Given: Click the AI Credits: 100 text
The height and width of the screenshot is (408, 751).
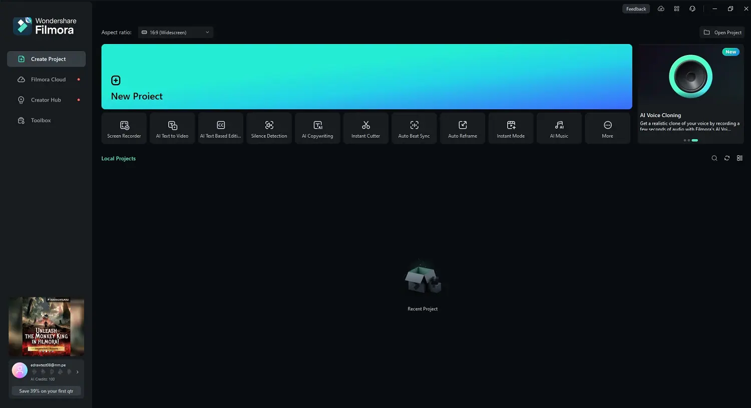Looking at the screenshot, I should 43,379.
